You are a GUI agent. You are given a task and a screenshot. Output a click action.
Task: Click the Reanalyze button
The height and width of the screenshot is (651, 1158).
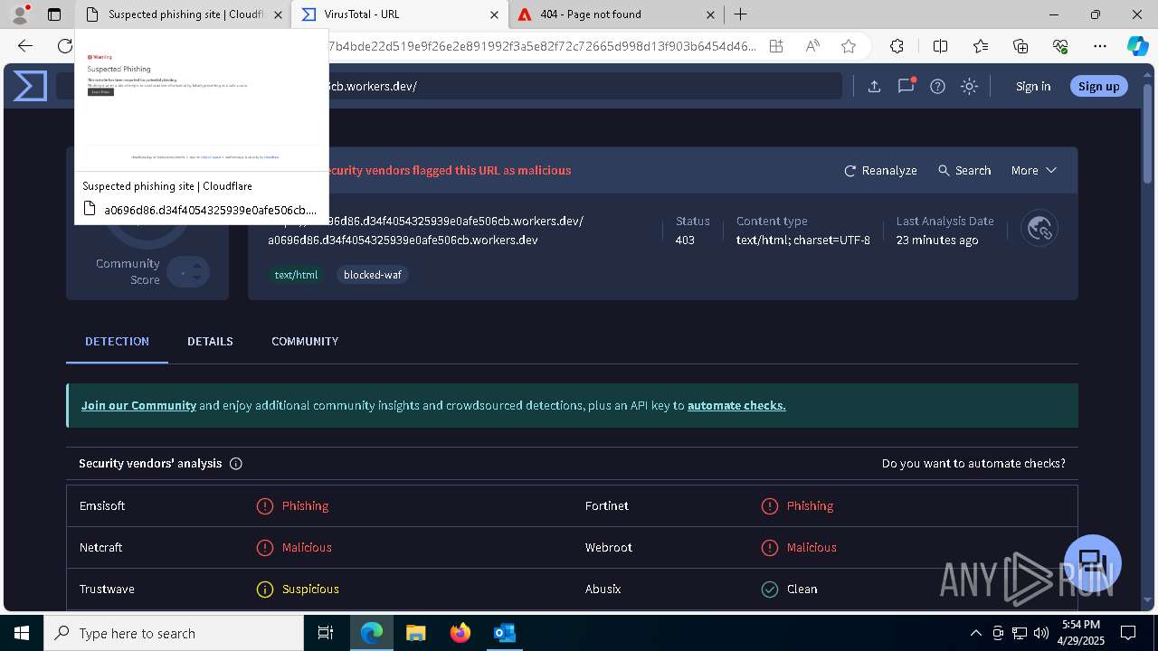pos(880,170)
